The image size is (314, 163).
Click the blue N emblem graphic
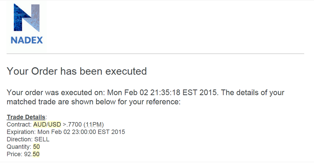point(27,18)
